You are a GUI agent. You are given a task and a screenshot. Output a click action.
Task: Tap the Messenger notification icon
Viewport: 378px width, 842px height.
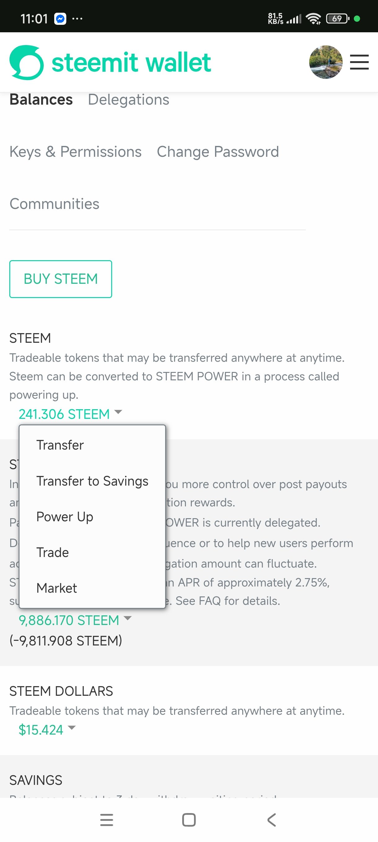(60, 19)
